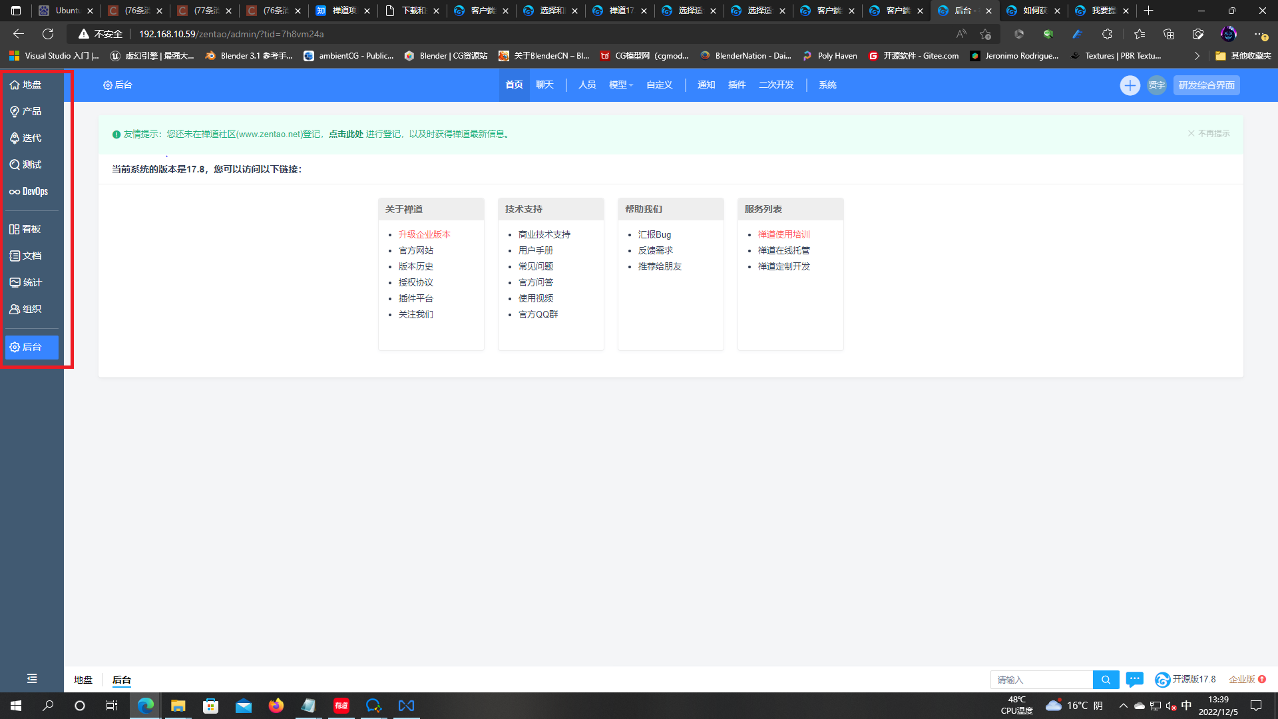Open the 看板 kanban sidebar item
The height and width of the screenshot is (719, 1278).
27,229
